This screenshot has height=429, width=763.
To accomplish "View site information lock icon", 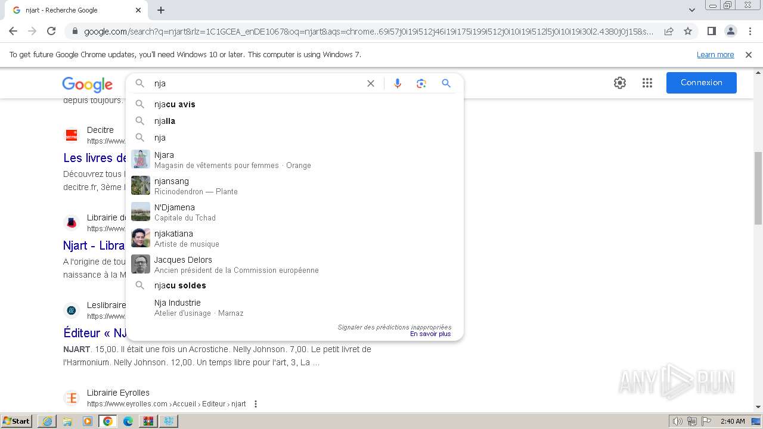I will (75, 32).
